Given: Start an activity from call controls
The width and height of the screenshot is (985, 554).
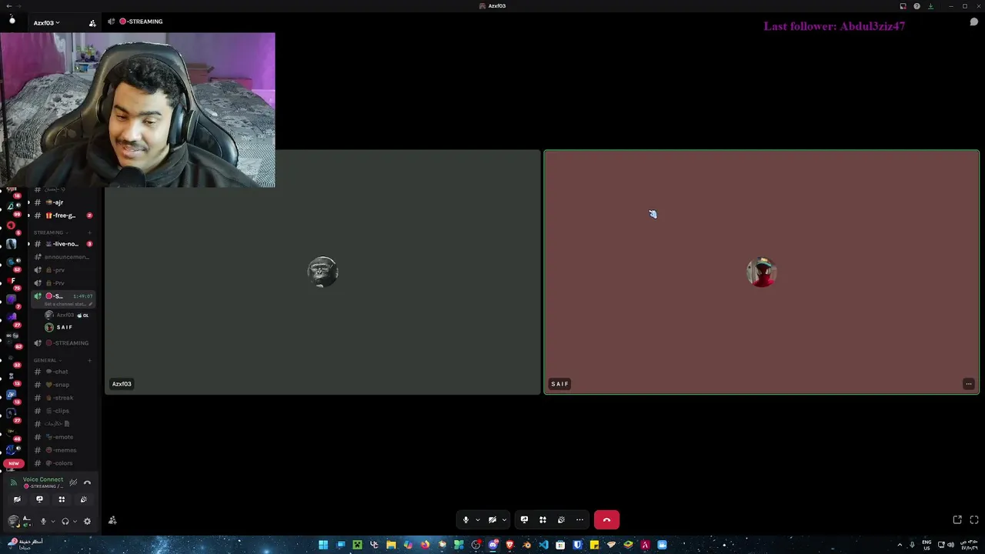Looking at the screenshot, I should tap(543, 520).
